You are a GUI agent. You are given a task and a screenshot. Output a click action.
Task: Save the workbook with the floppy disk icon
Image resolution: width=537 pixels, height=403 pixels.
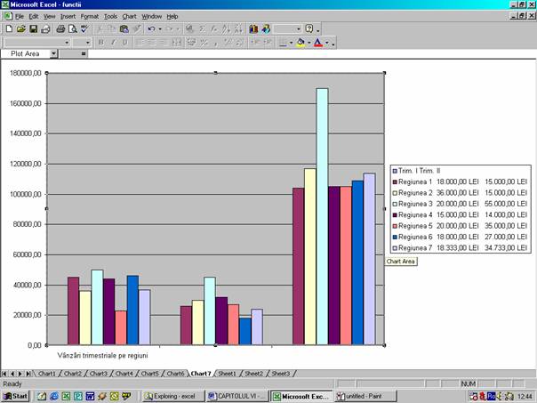click(32, 28)
